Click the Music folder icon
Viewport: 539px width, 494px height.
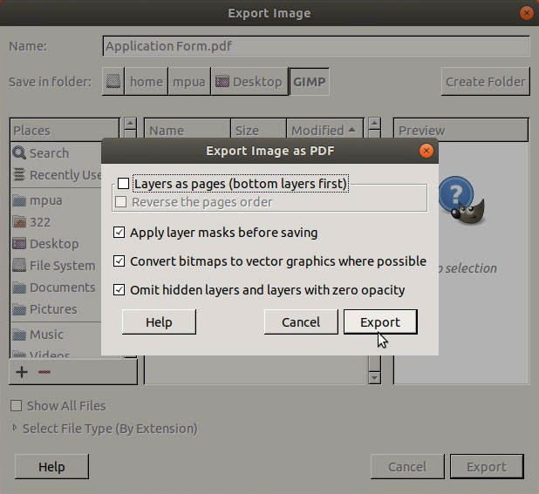point(19,334)
